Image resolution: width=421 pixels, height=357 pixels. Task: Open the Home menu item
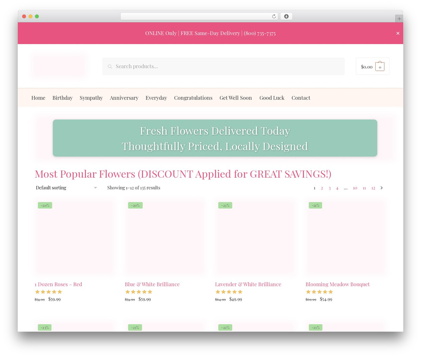point(38,98)
